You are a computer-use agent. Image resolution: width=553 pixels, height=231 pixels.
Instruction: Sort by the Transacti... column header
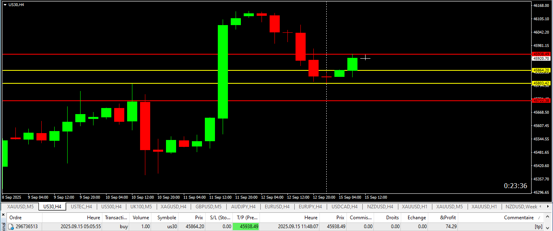pyautogui.click(x=116, y=218)
